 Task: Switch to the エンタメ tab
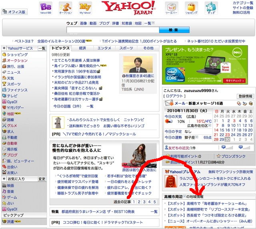(104, 48)
